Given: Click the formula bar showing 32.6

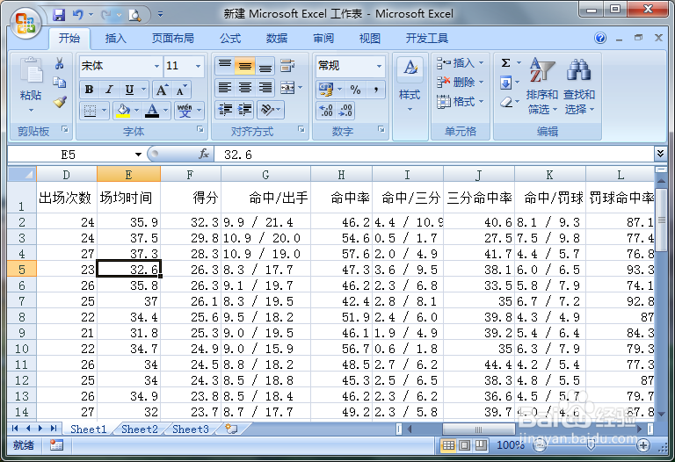Looking at the screenshot, I should (434, 155).
